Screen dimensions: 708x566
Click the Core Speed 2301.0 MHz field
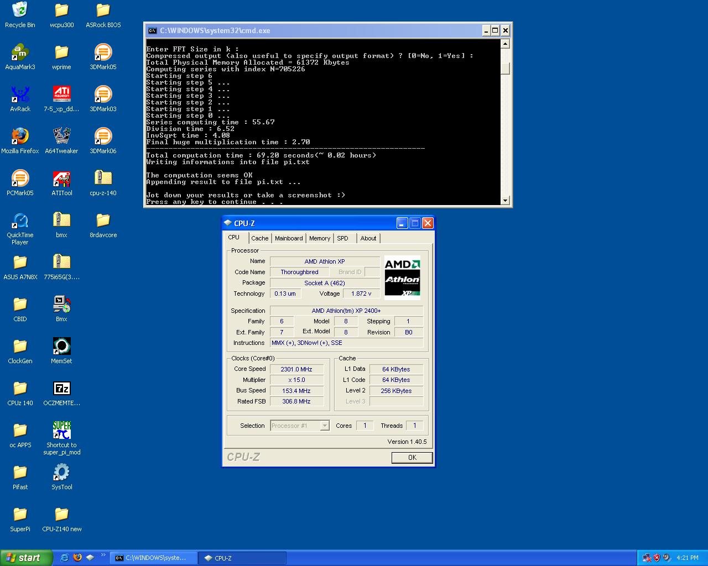pos(296,369)
